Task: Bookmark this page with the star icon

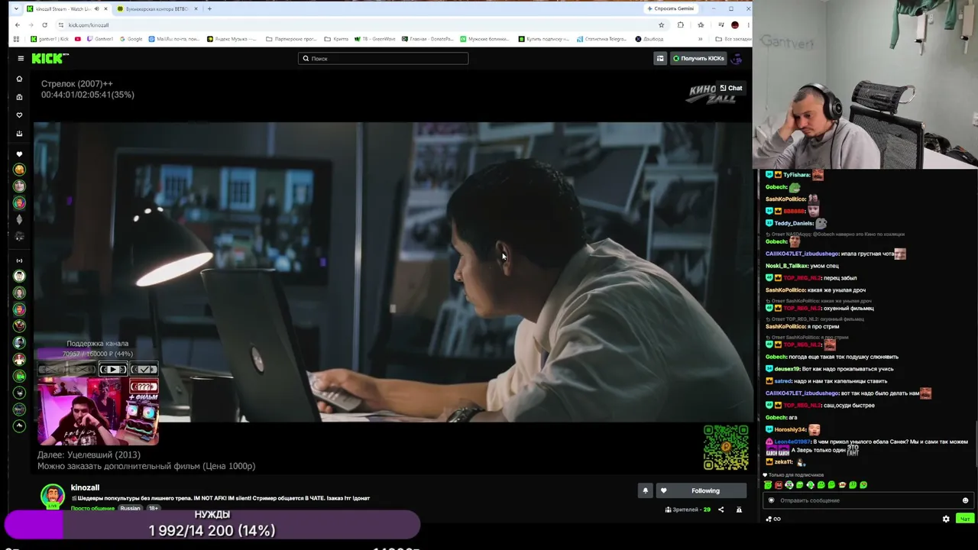Action: pyautogui.click(x=662, y=24)
